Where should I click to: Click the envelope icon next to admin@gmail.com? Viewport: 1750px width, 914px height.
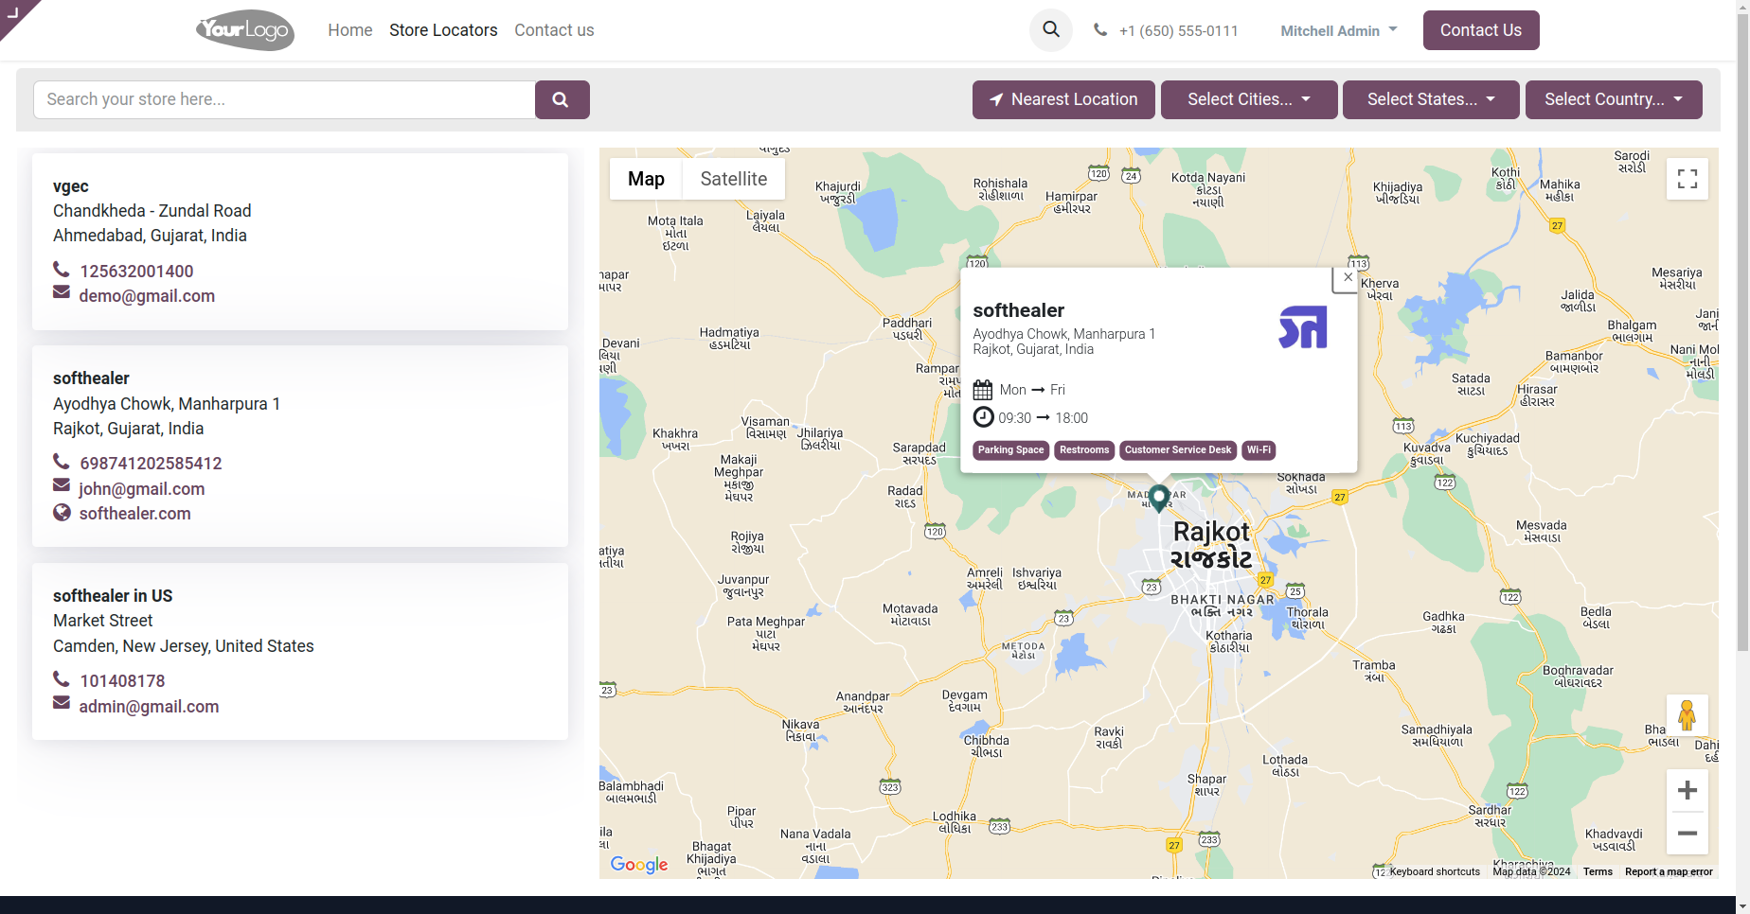[x=62, y=703]
